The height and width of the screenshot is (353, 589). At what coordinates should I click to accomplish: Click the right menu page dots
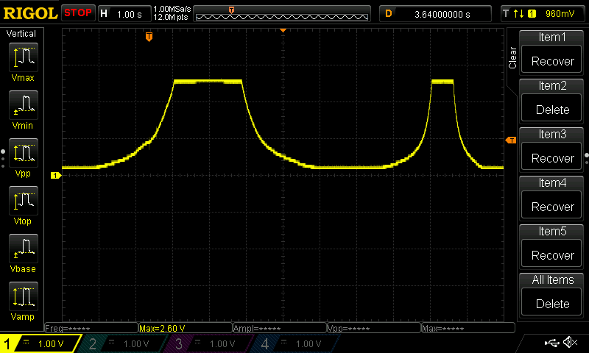tap(586, 158)
